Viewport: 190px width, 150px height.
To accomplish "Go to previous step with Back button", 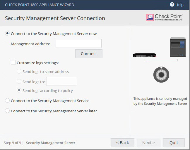I will [x=122, y=143].
